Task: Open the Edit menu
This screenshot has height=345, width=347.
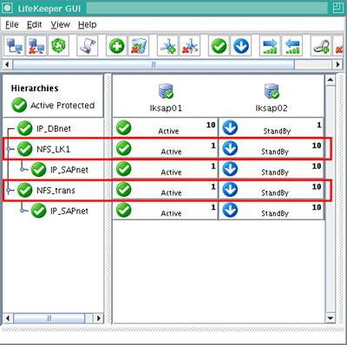Action: point(35,25)
